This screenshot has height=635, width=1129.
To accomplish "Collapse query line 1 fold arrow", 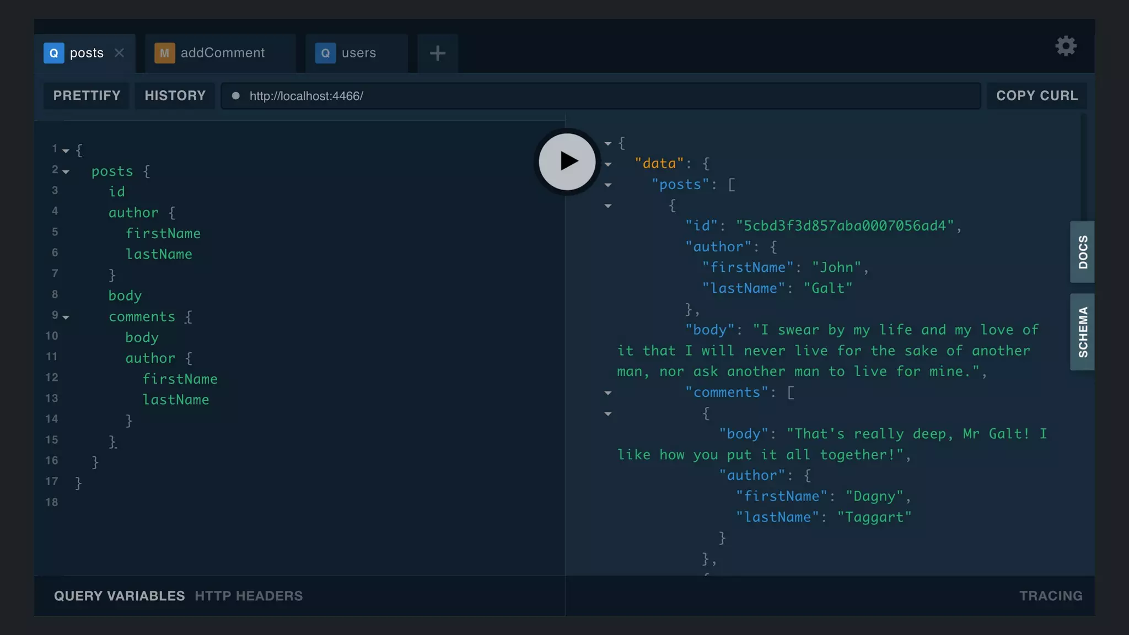I will click(x=66, y=150).
